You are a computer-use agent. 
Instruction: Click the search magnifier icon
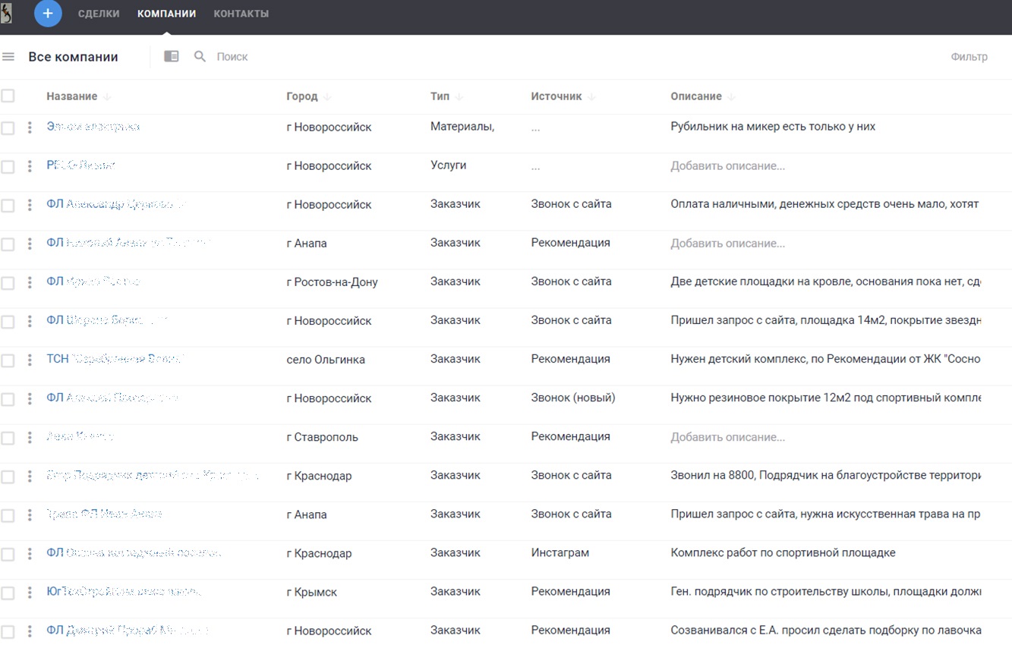200,57
